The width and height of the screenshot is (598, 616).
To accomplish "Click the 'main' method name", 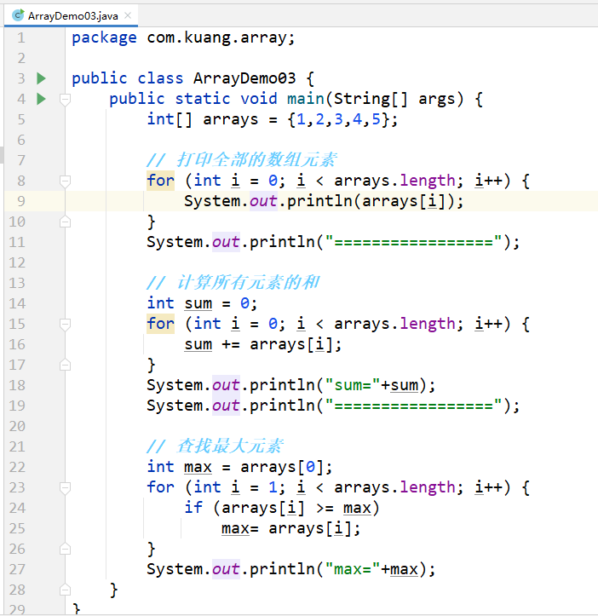I will click(306, 99).
